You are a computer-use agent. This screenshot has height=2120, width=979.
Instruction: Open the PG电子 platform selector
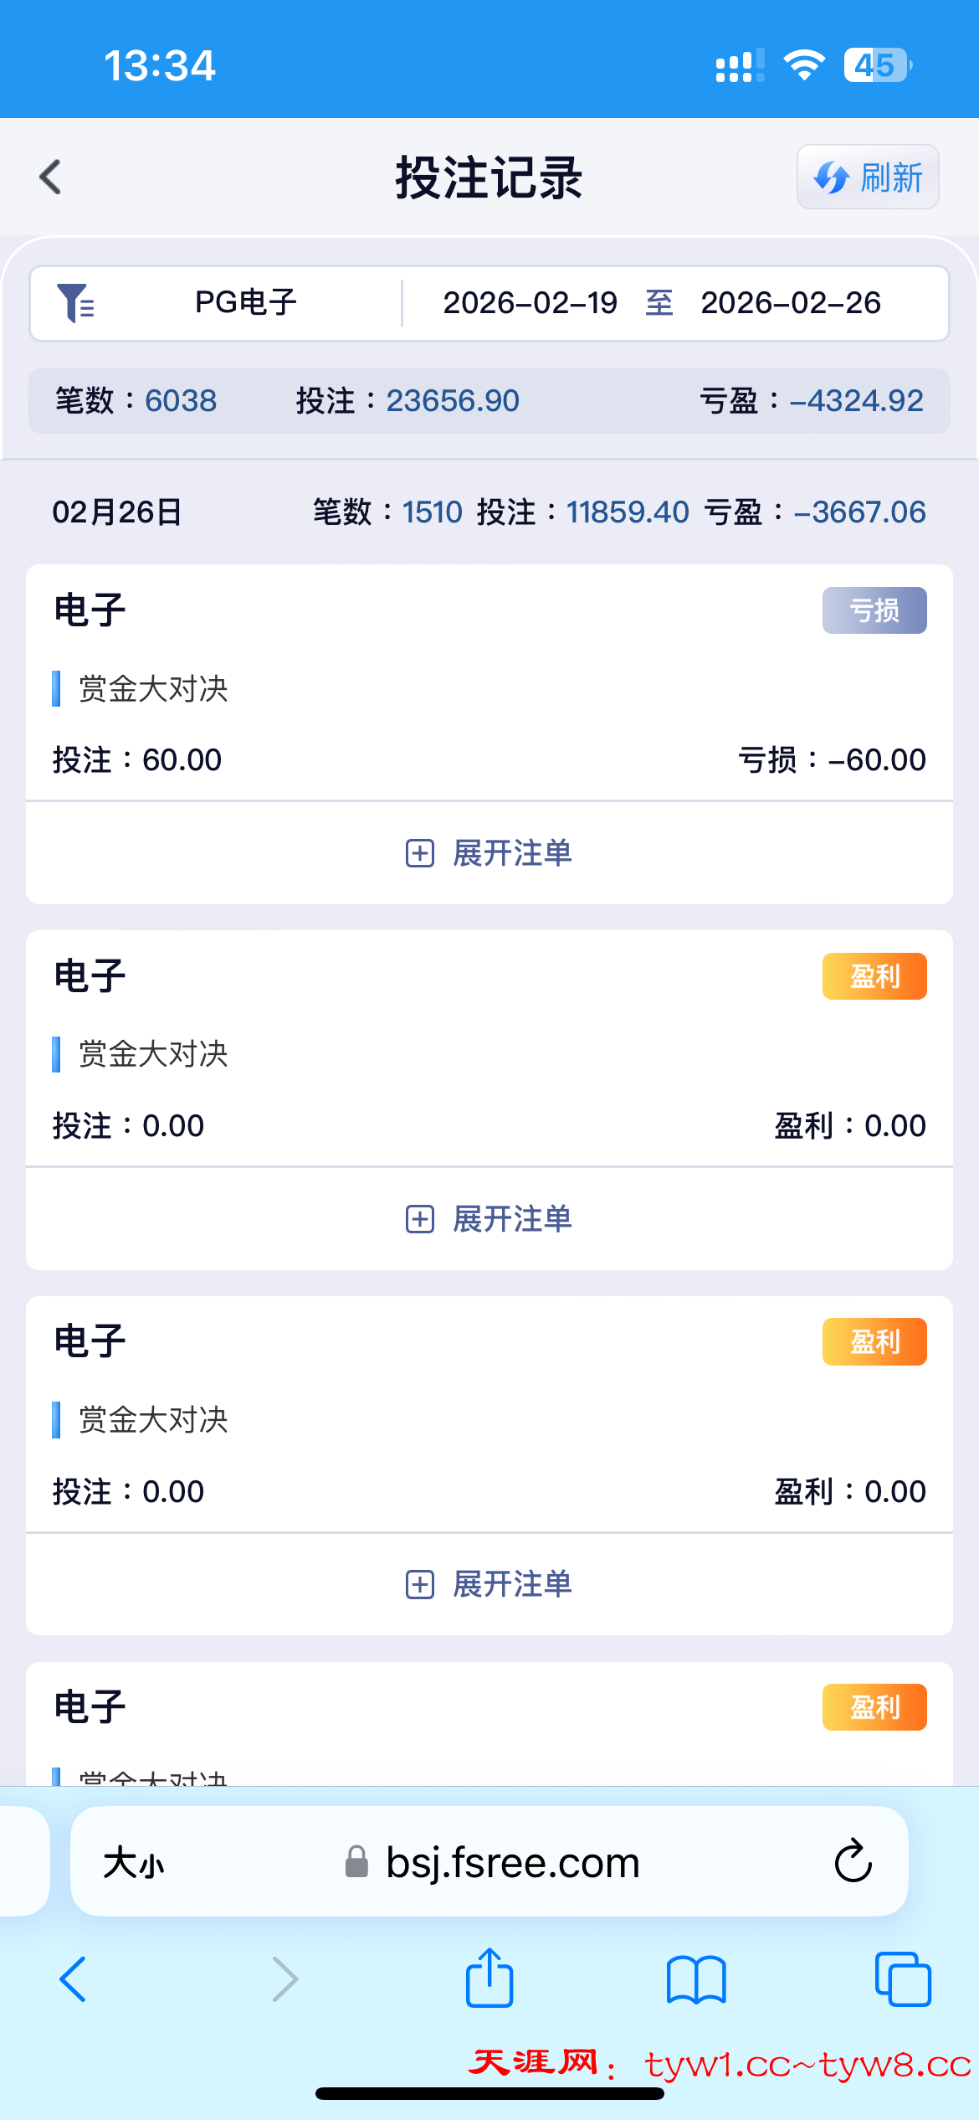(x=245, y=303)
